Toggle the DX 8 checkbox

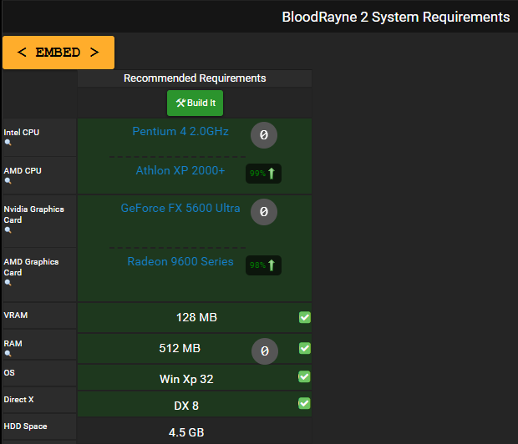(x=304, y=403)
